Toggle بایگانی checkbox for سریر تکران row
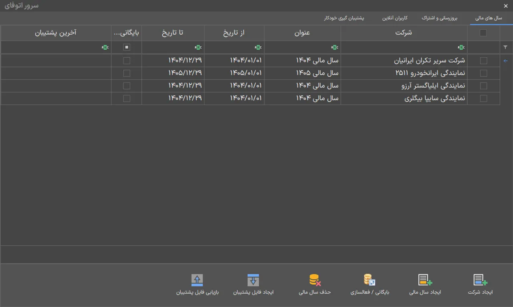The width and height of the screenshot is (513, 307). pyautogui.click(x=127, y=61)
